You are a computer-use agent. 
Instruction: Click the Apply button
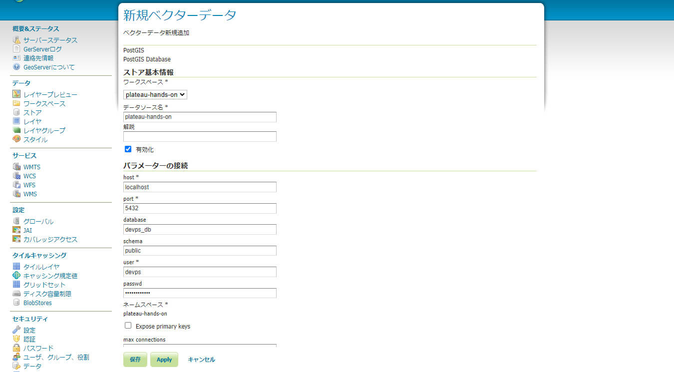[x=164, y=360]
